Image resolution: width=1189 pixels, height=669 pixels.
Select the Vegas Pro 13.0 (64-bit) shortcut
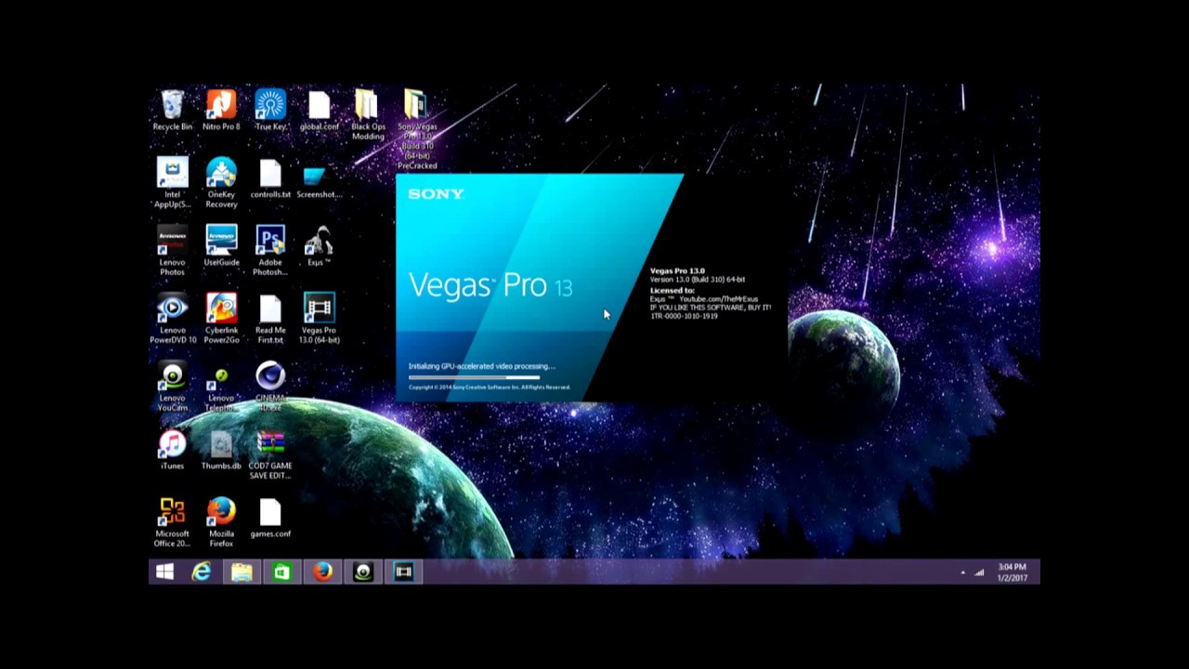click(x=319, y=318)
